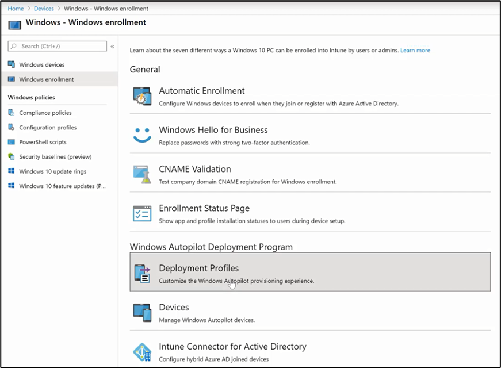The image size is (501, 368).
Task: Go to Devices breadcrumb link
Action: point(44,9)
